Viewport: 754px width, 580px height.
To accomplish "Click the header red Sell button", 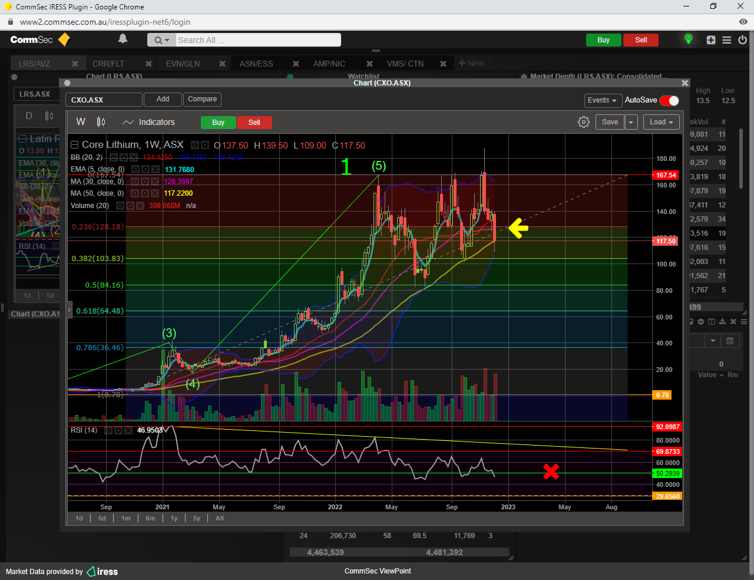I will (x=641, y=40).
